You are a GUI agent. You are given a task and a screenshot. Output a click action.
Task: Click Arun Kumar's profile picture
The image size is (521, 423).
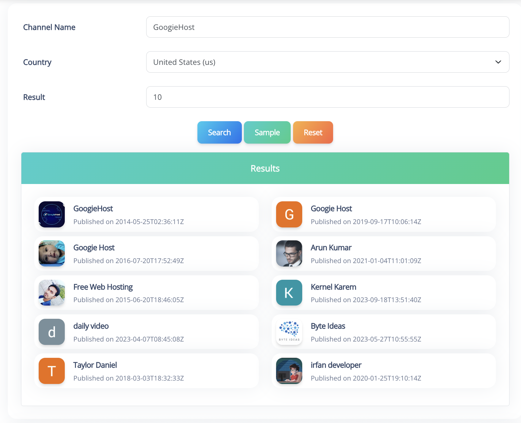[289, 254]
